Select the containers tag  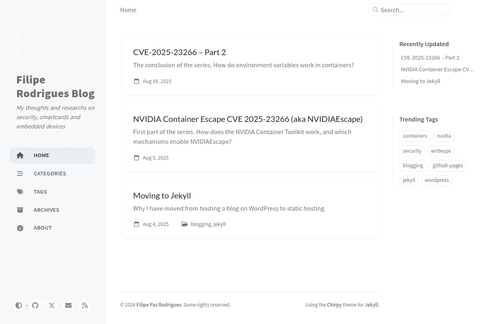coord(415,136)
